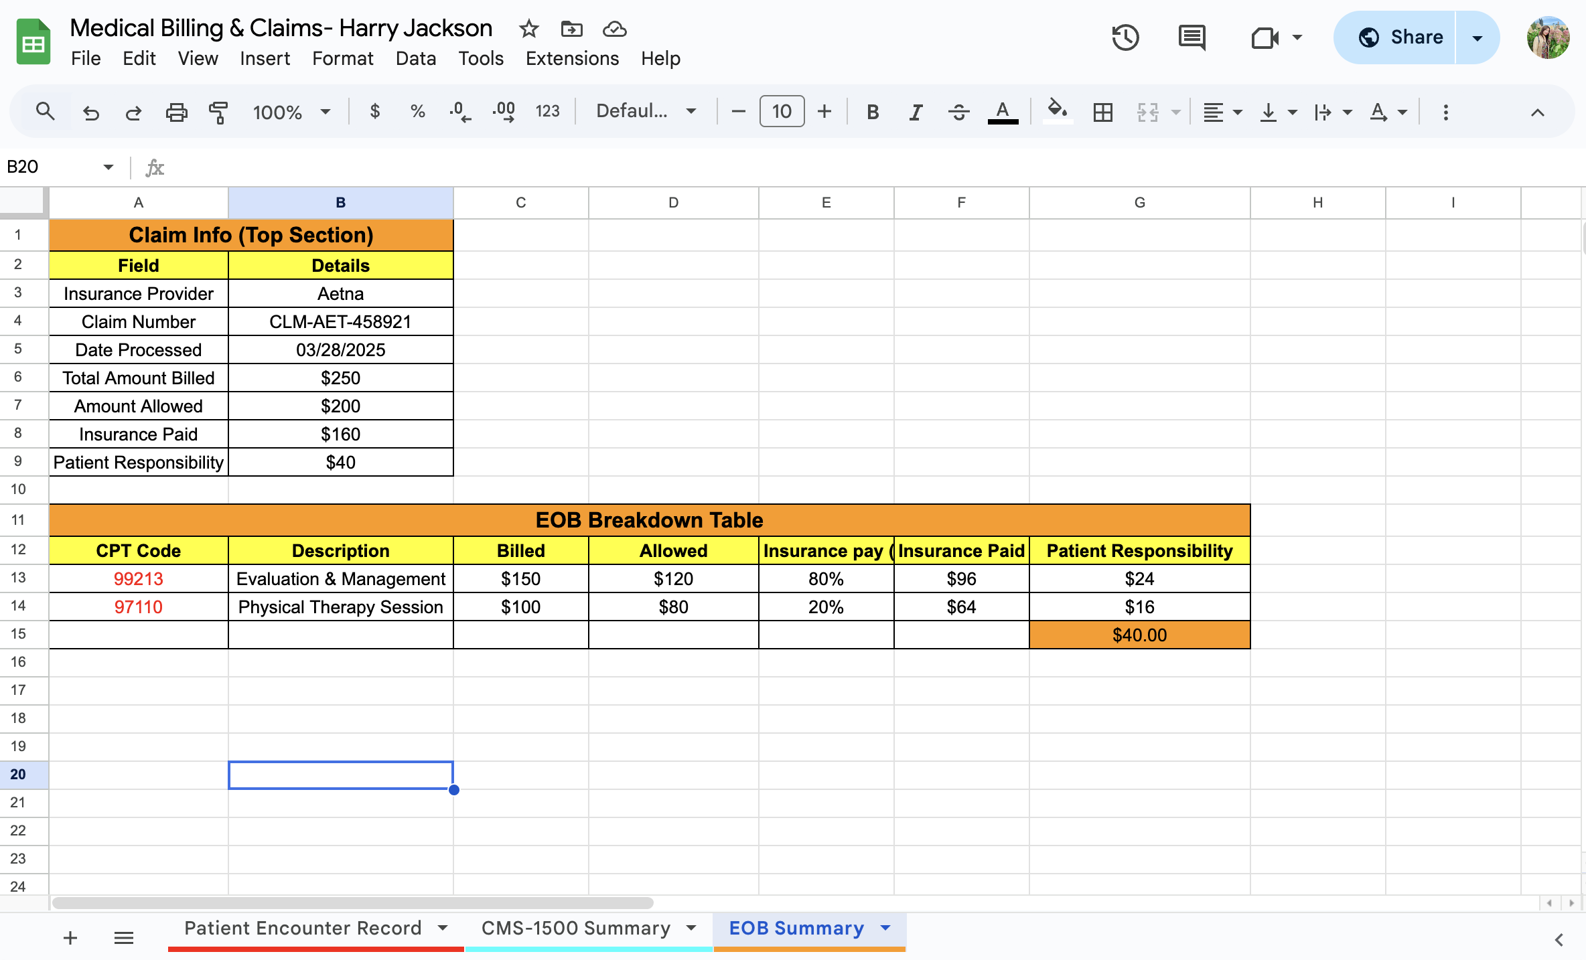This screenshot has width=1586, height=960.
Task: Toggle italic text formatting
Action: point(915,112)
